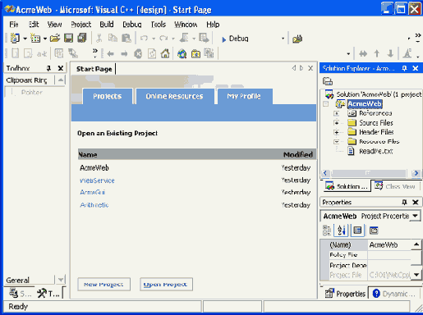Open the Arithmetic project link
423x315 pixels.
tap(94, 205)
